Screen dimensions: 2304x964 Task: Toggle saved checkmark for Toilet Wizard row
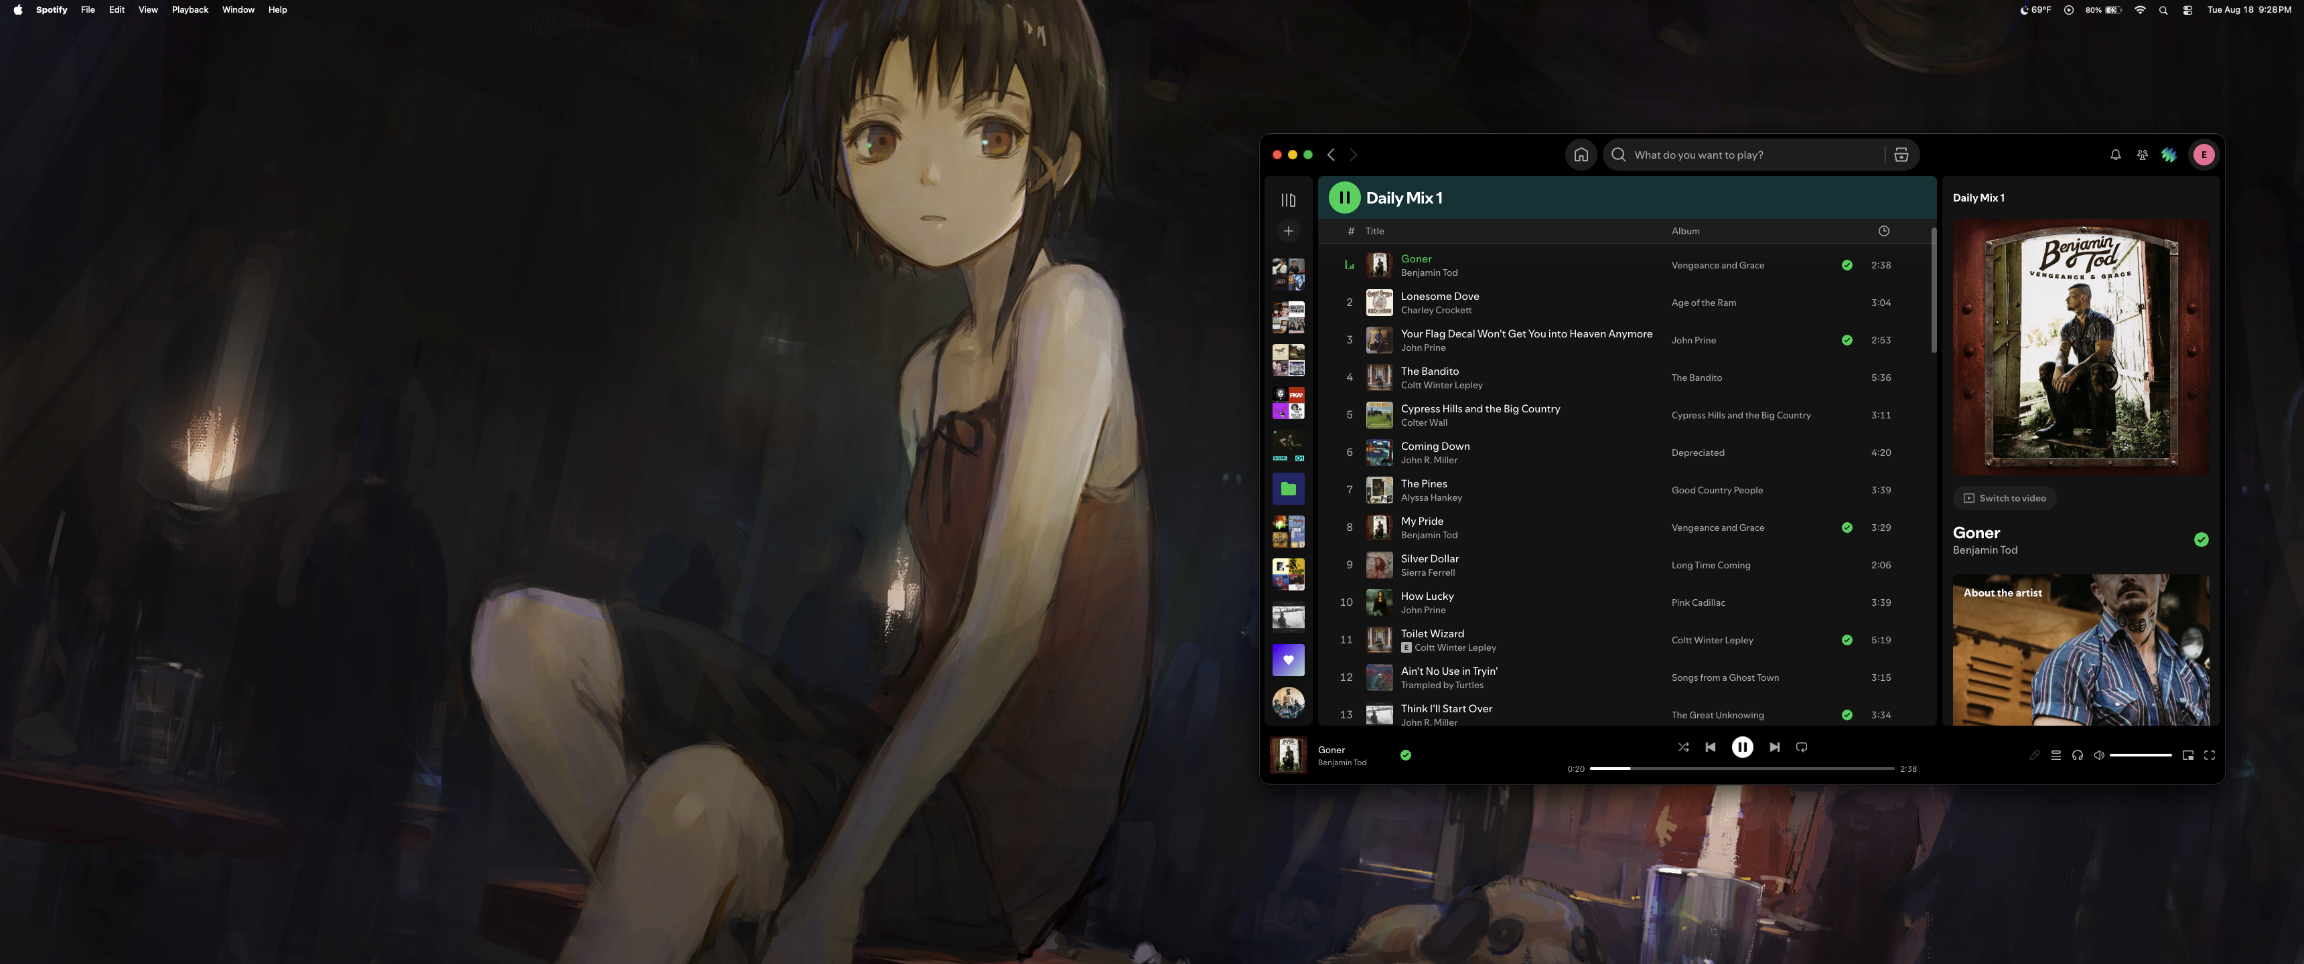point(1847,640)
